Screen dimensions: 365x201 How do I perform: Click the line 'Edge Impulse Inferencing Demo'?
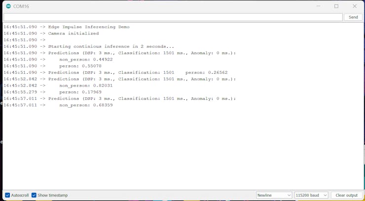[89, 27]
